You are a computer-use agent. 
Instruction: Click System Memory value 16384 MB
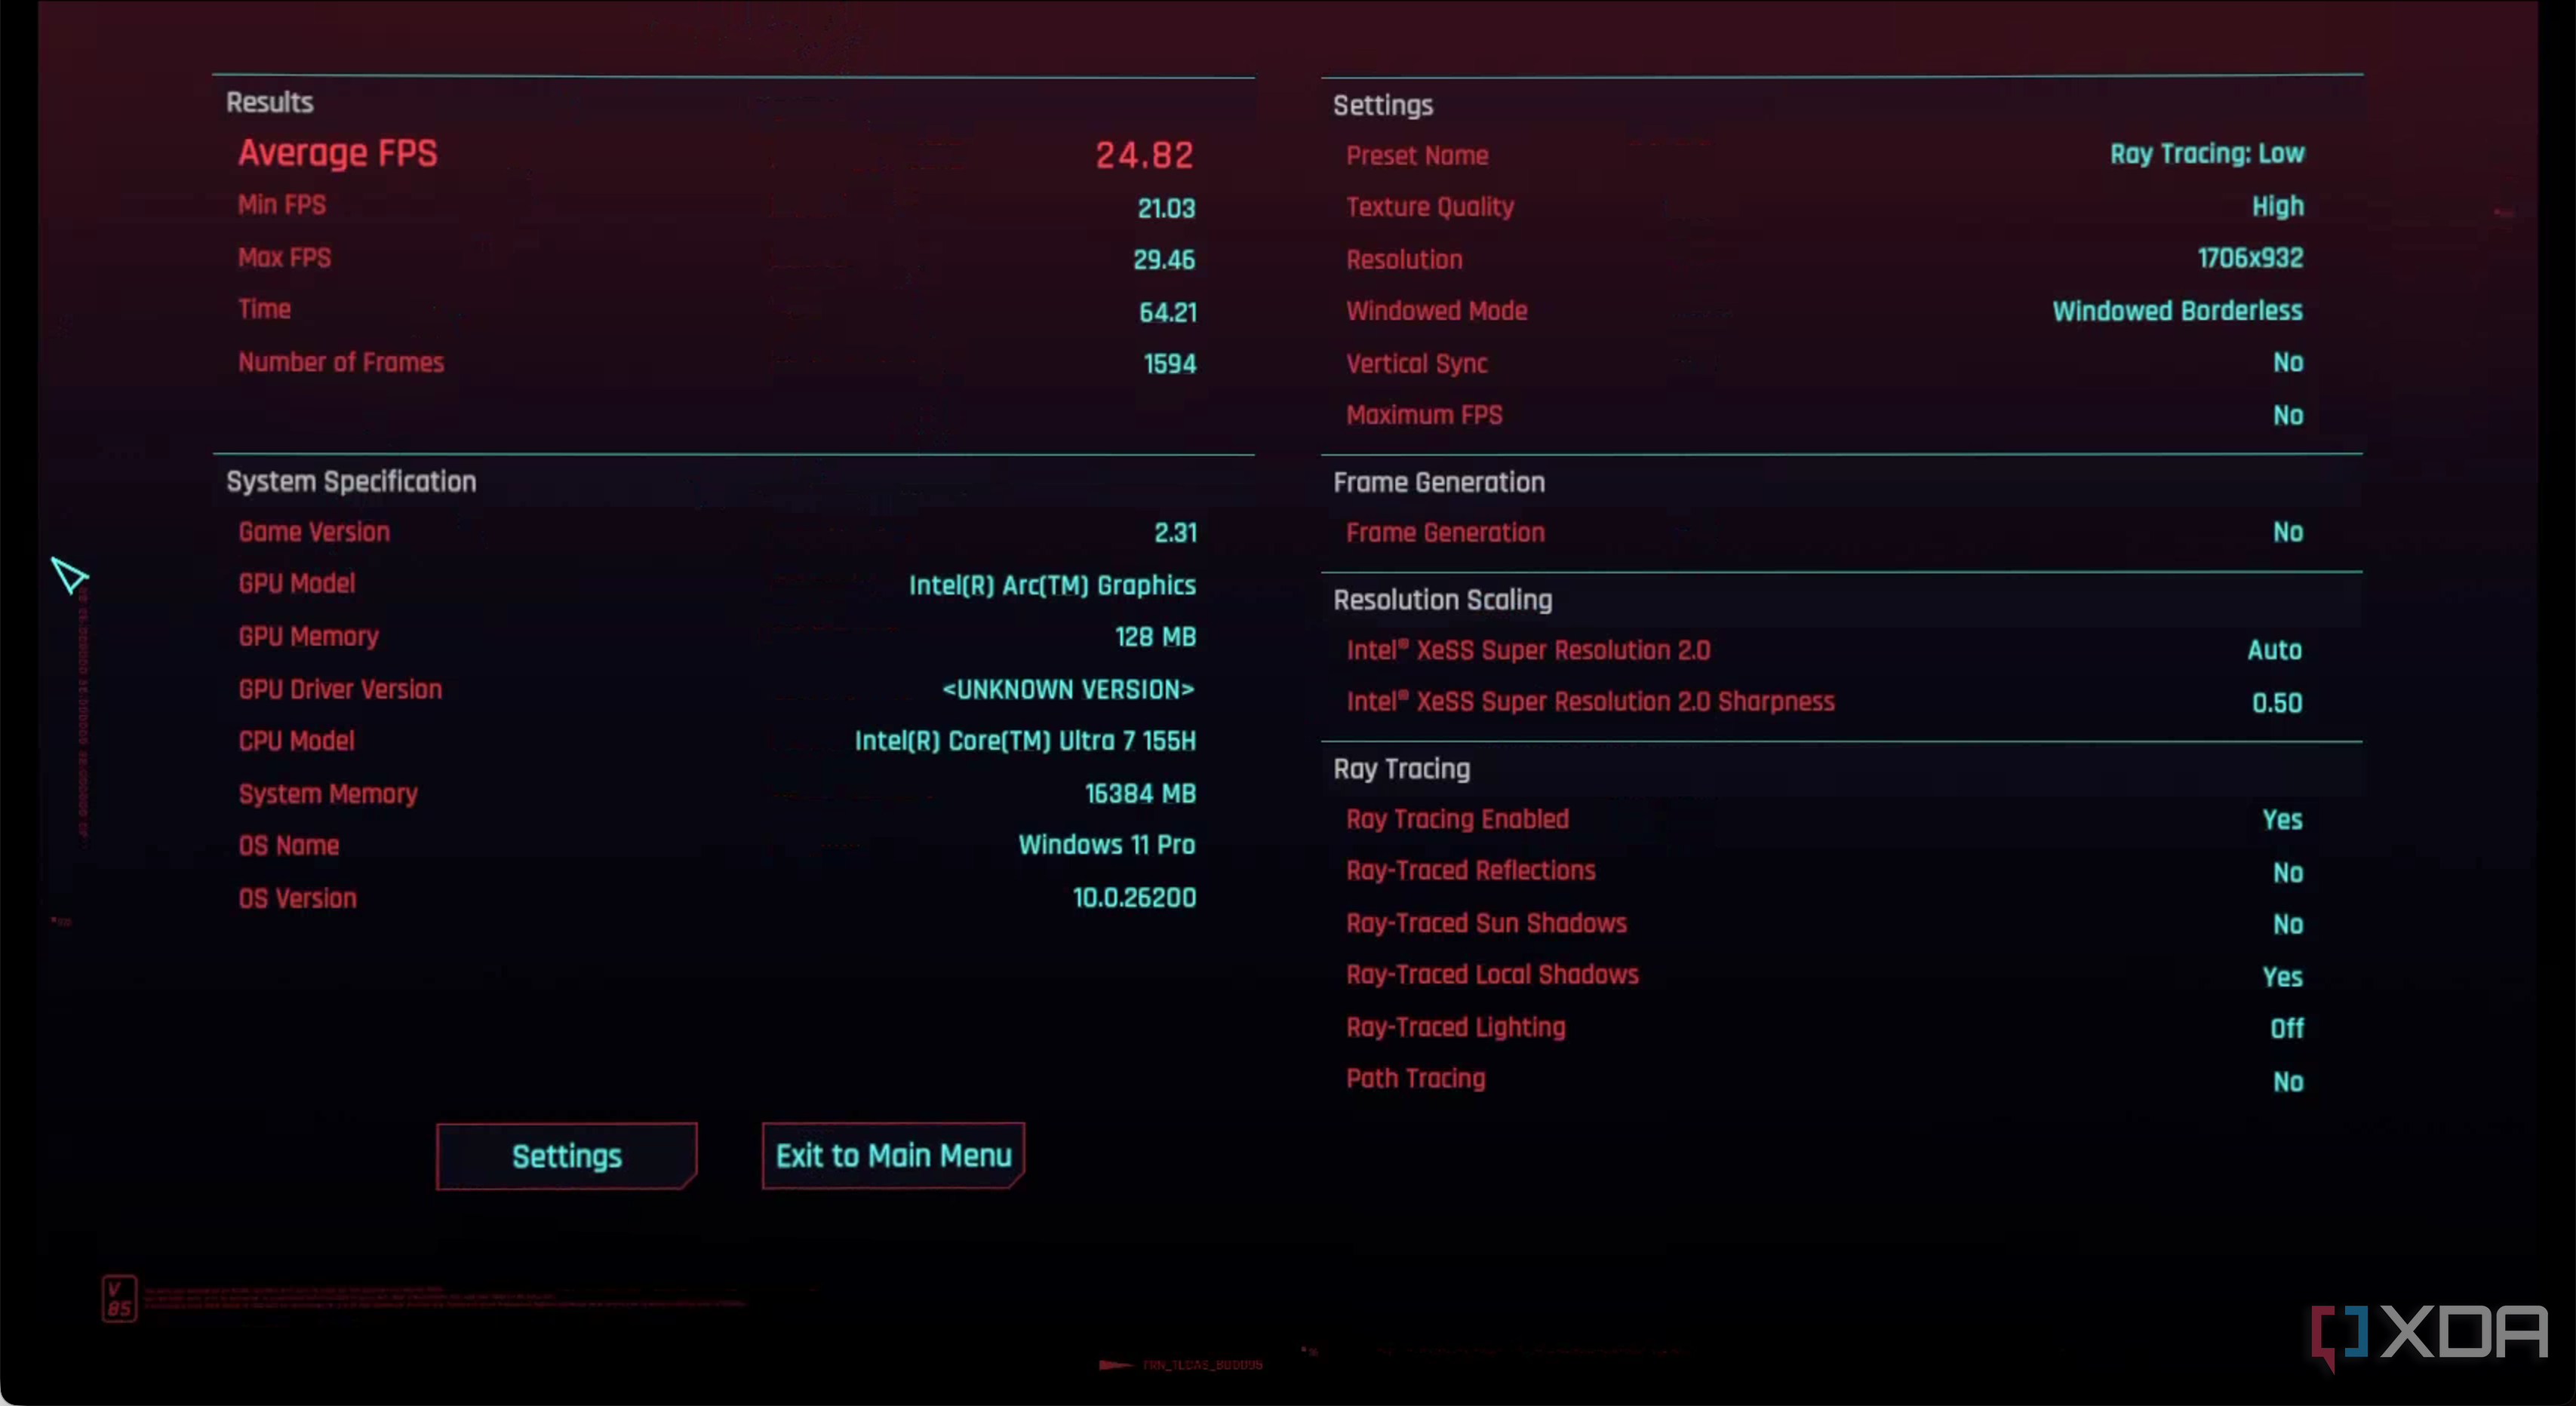1140,794
